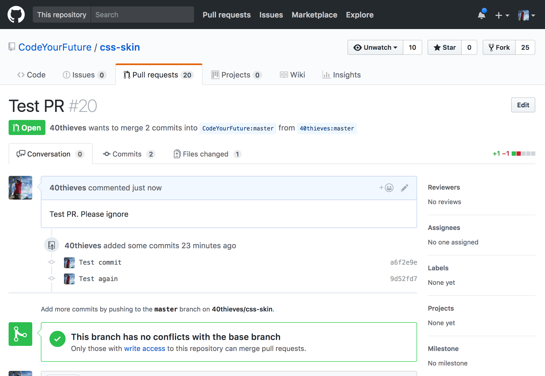
Task: Open the Insights tab
Action: 342,75
